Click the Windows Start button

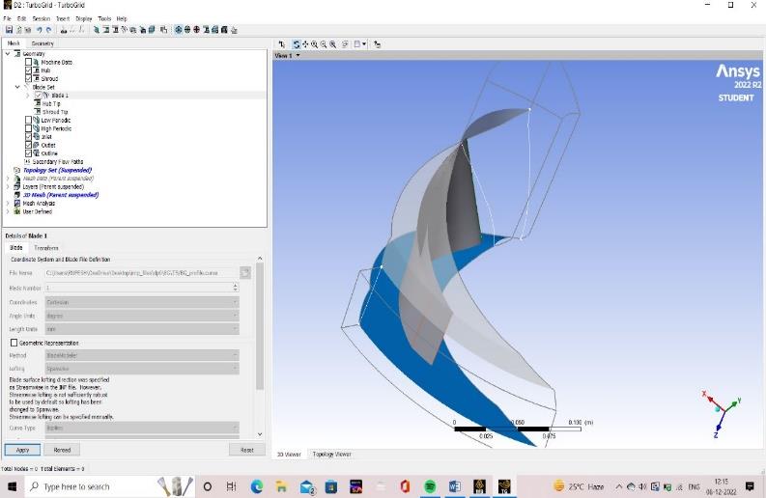pyautogui.click(x=13, y=486)
